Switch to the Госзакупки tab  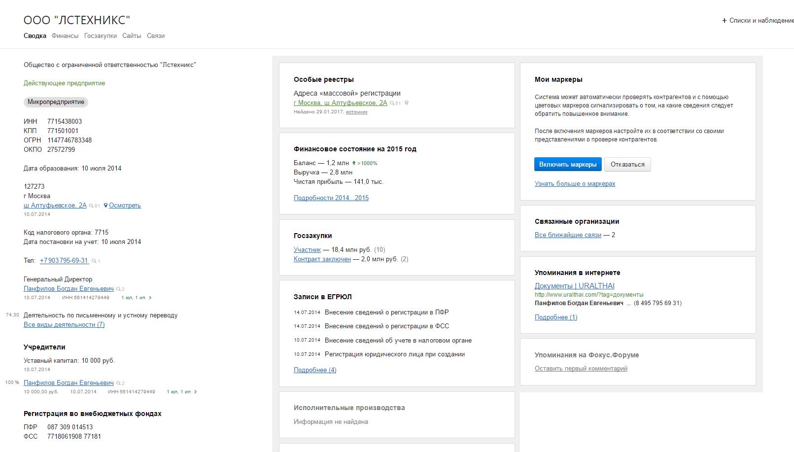(101, 35)
